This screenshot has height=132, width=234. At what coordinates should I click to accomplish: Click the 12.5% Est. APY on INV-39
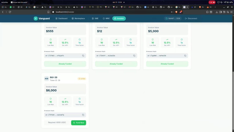pos(65,102)
